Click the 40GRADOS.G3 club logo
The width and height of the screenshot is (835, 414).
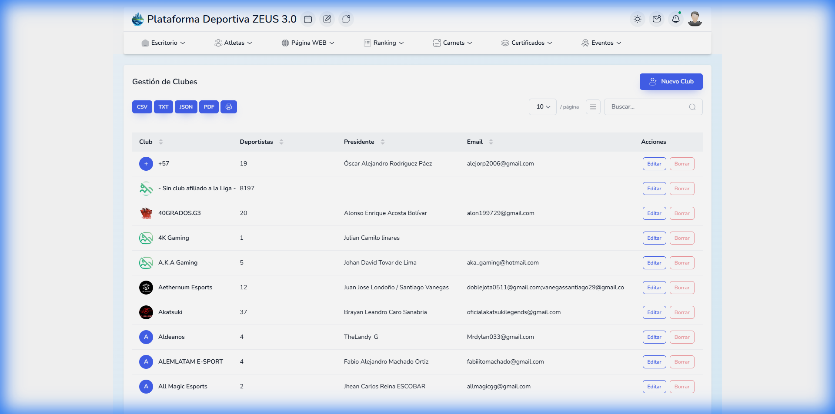(146, 213)
